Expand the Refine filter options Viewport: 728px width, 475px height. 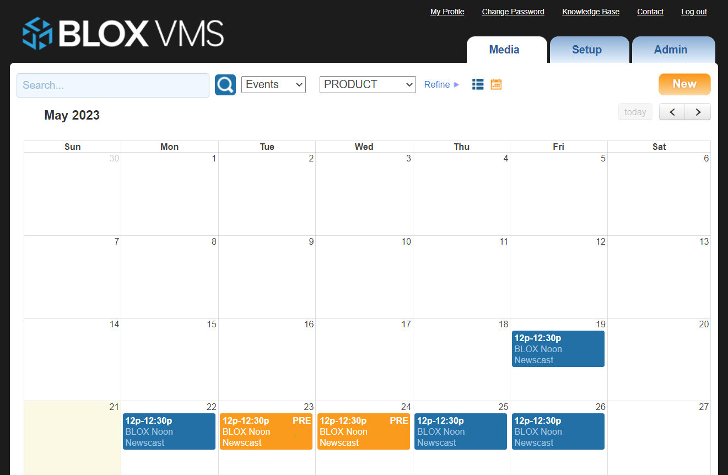click(441, 84)
